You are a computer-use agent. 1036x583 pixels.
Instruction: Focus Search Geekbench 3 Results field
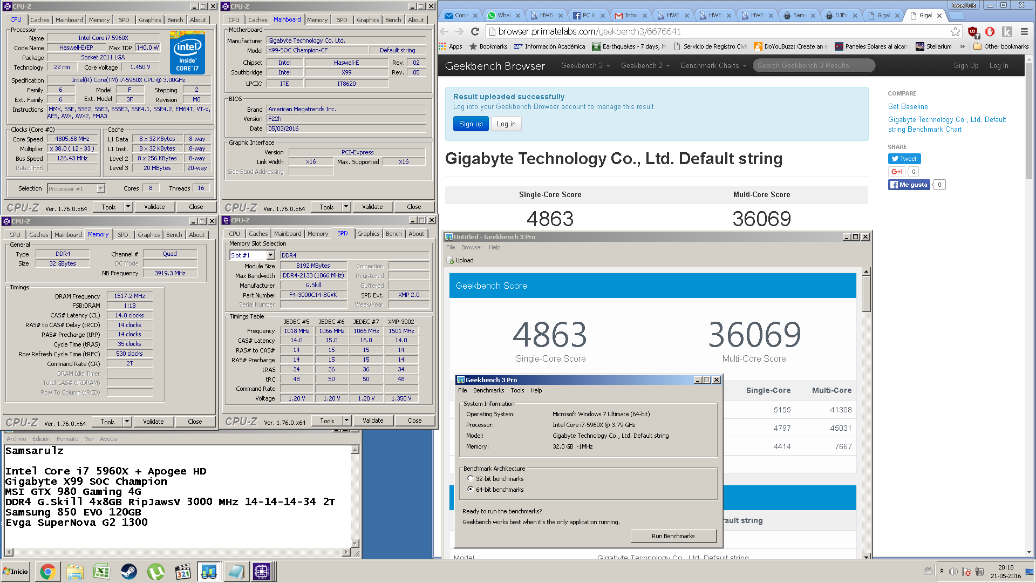813,66
